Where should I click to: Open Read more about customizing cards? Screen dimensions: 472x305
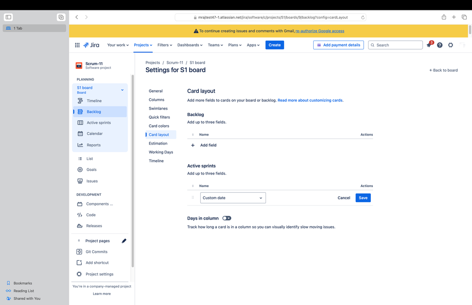tap(310, 101)
